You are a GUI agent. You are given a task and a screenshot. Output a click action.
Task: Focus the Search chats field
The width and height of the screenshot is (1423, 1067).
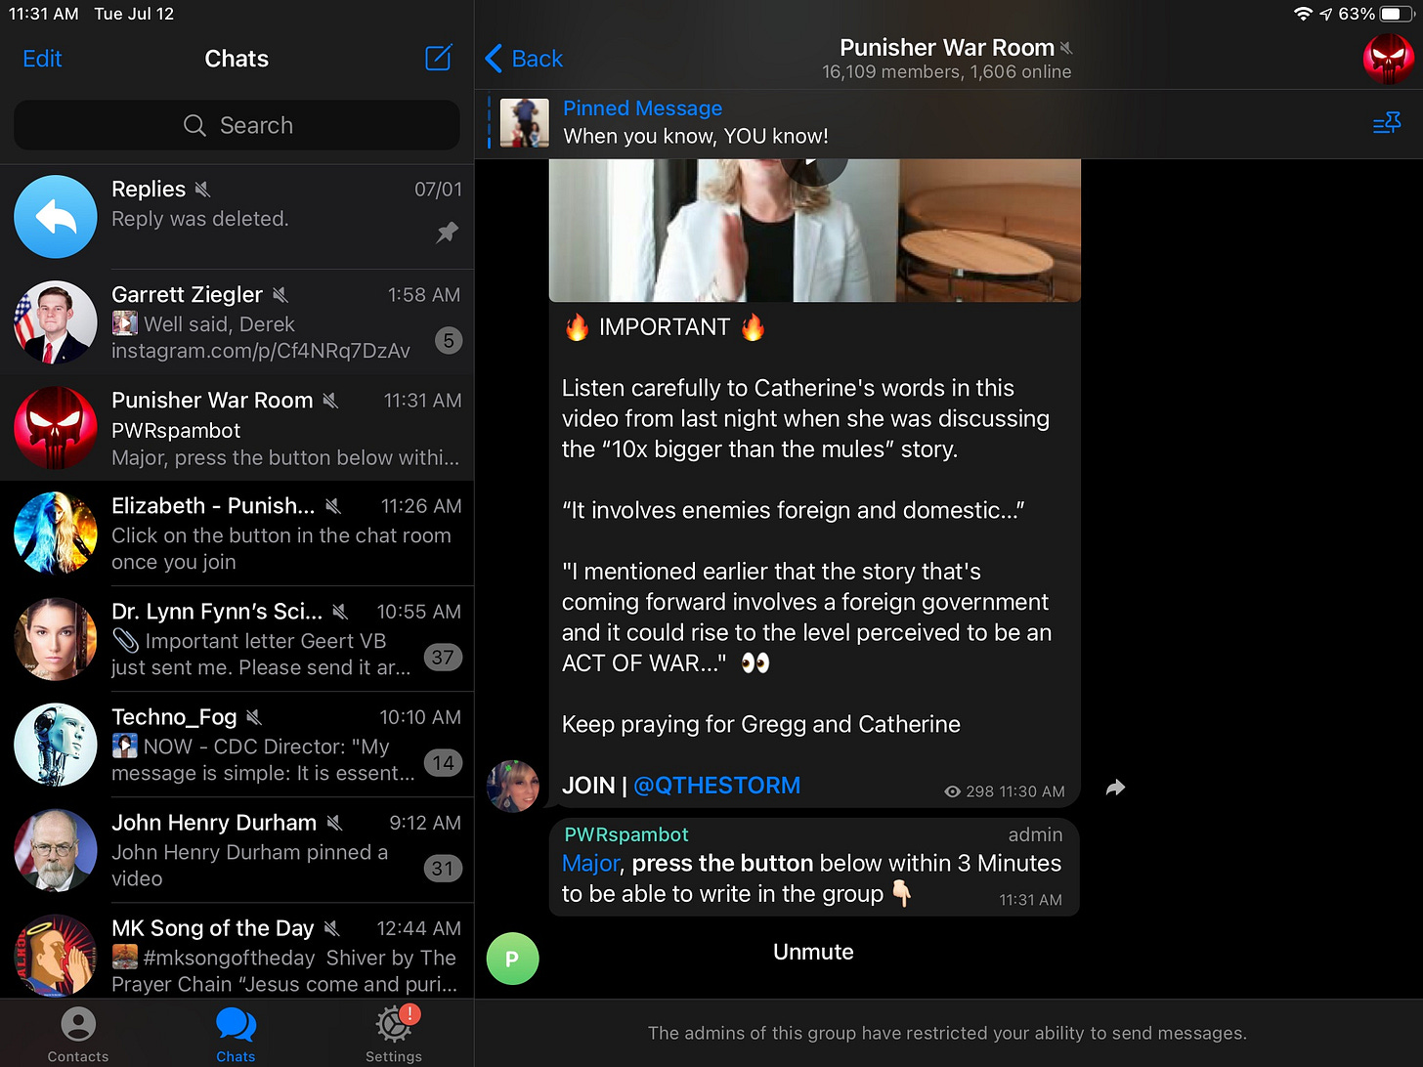coord(237,125)
